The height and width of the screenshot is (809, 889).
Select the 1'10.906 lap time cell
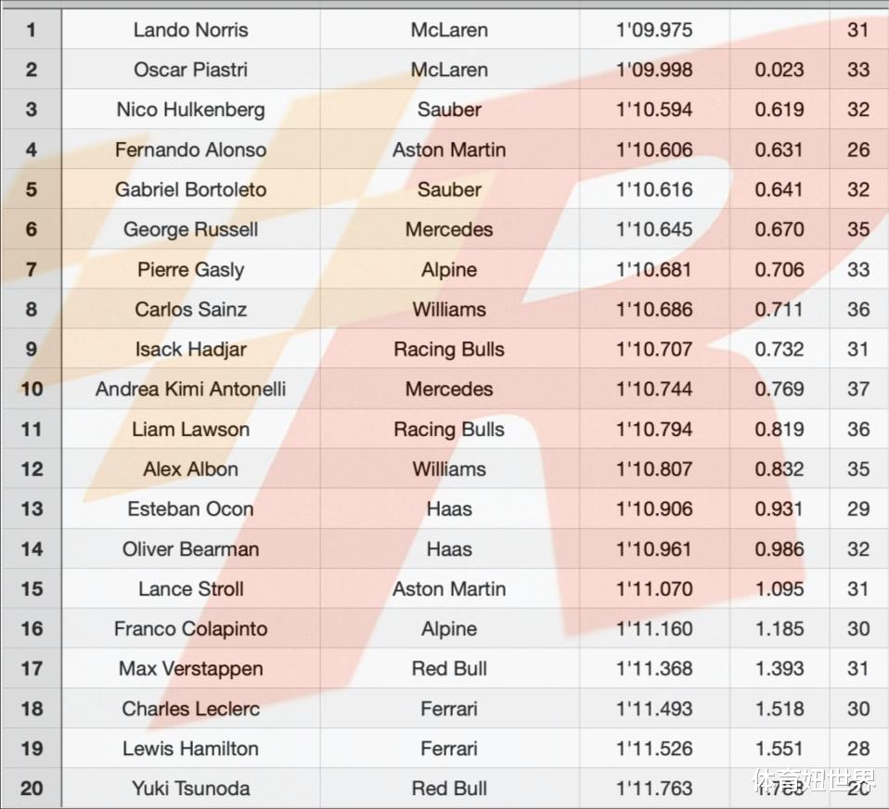point(654,508)
